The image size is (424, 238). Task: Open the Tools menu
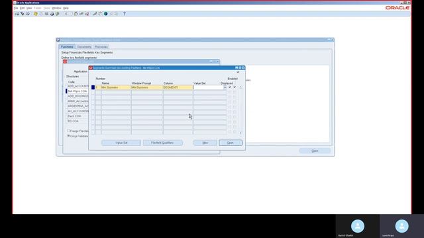46,8
